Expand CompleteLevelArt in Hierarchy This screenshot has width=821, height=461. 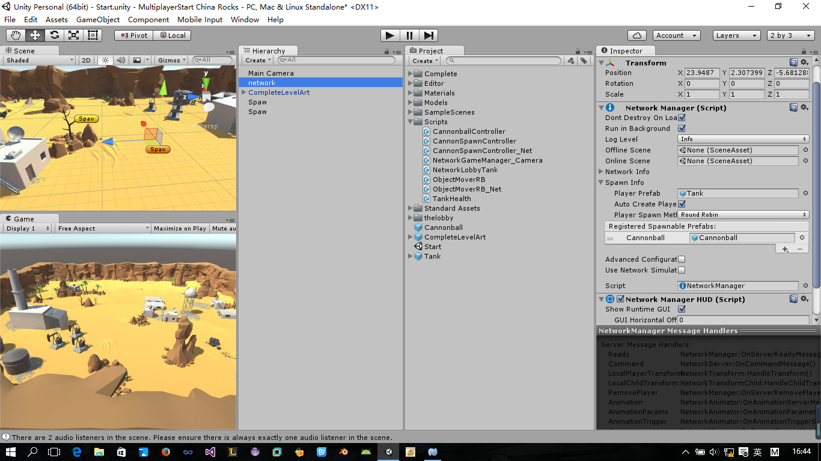[243, 92]
